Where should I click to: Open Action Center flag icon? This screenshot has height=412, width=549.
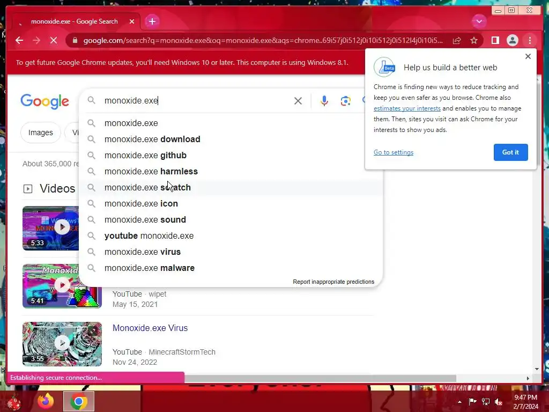coord(472,402)
